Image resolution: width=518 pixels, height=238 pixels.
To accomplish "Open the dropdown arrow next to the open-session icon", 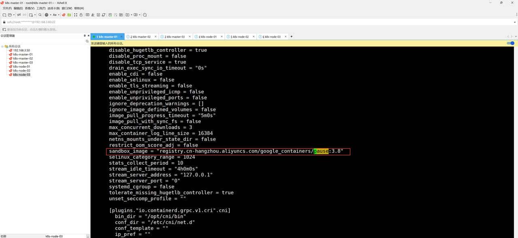I will 14,15.
